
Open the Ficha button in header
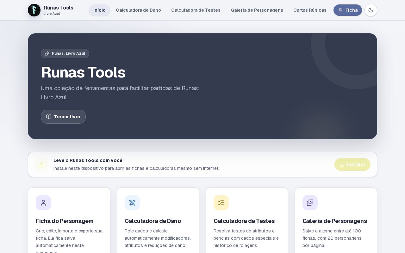(348, 10)
